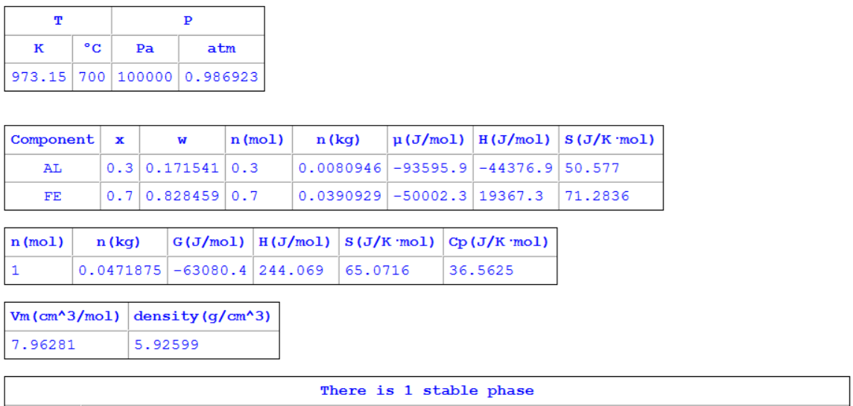This screenshot has width=853, height=406.
Task: Click the AL component row label
Action: (52, 168)
